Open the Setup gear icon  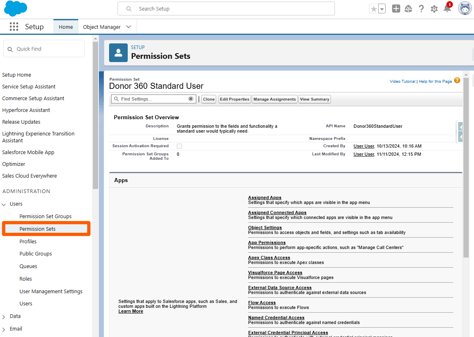click(434, 9)
